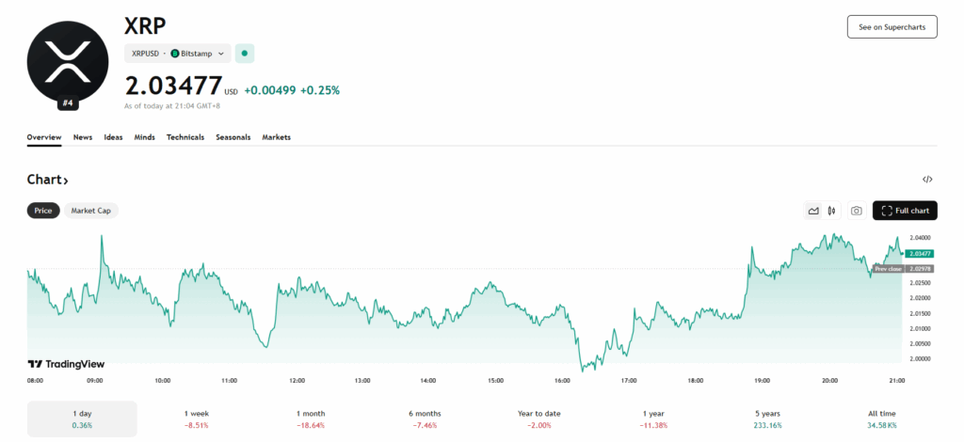Click the #4 rank badge
Viewport: 964px width, 442px height.
(67, 103)
